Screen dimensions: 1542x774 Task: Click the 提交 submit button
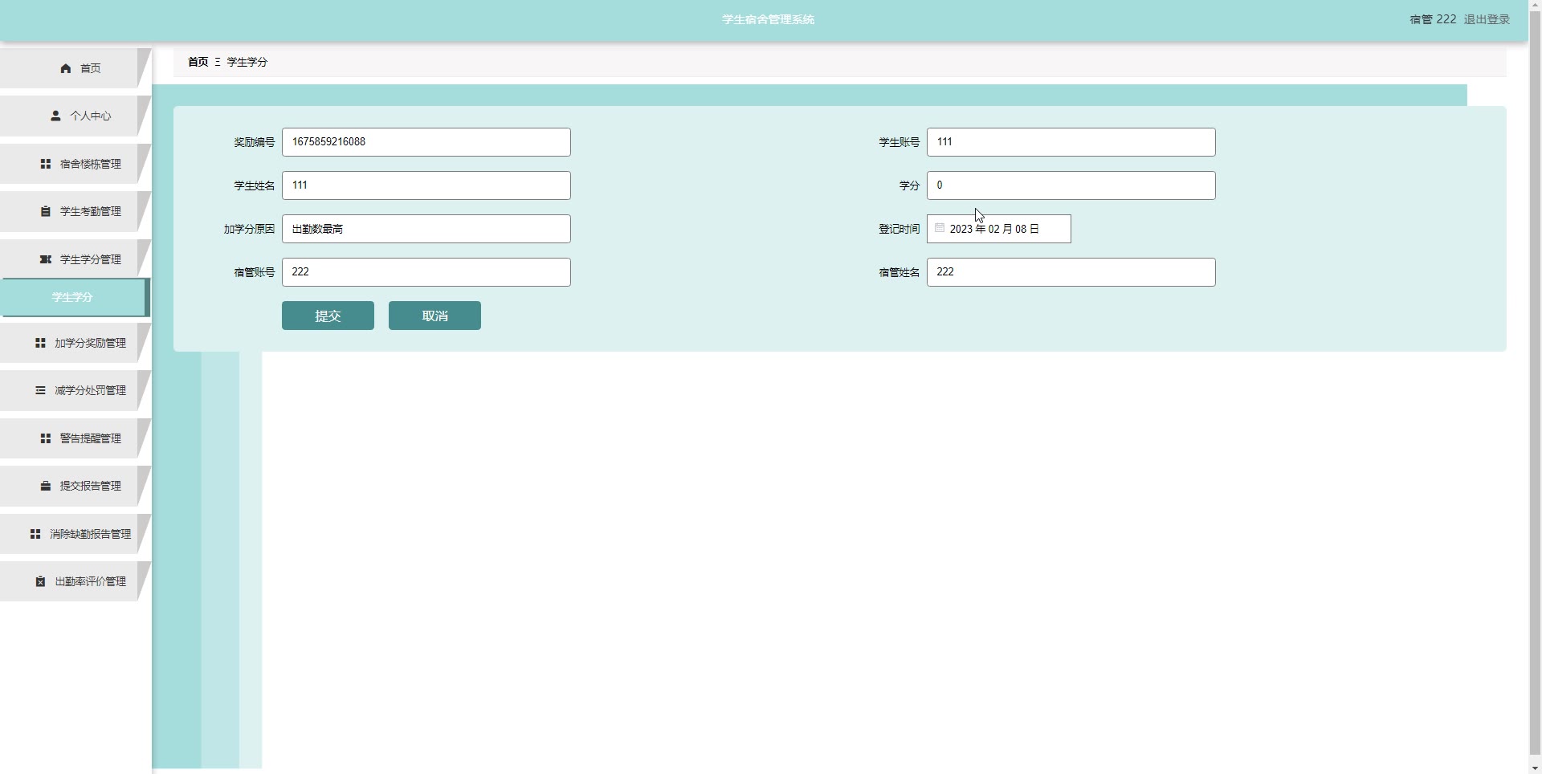point(328,316)
